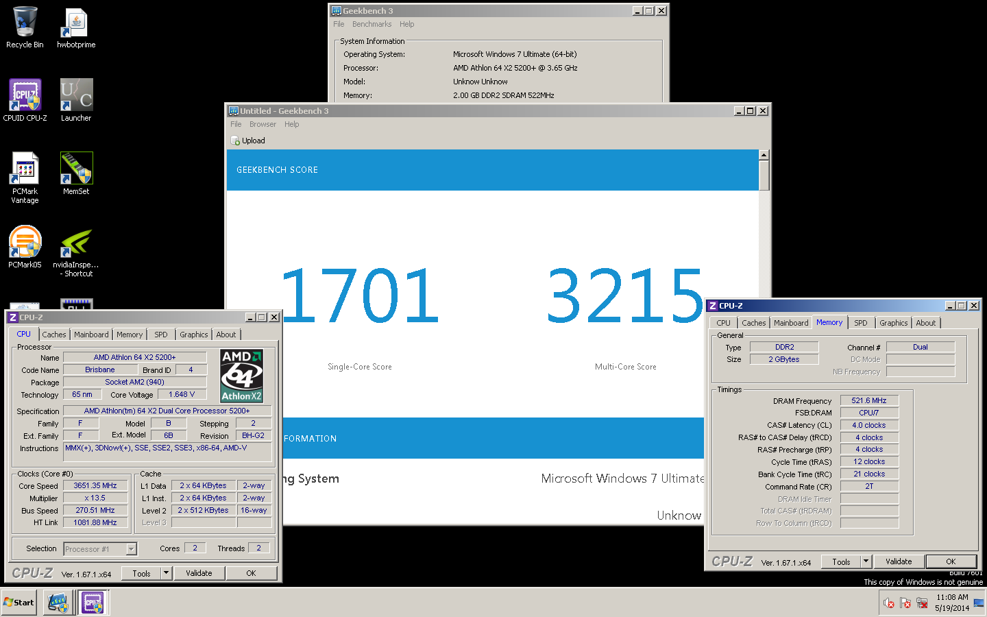
Task: Click the single-core score 1701
Action: coord(361,295)
